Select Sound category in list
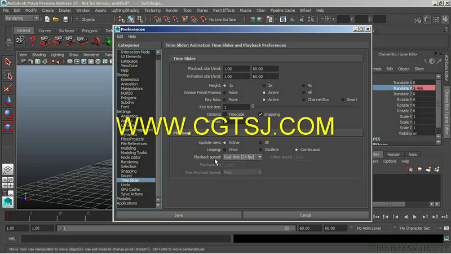This screenshot has width=451, height=254. [126, 176]
